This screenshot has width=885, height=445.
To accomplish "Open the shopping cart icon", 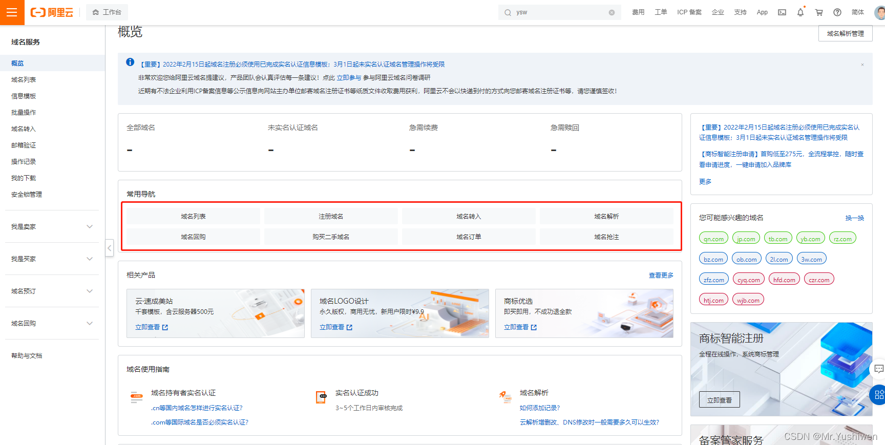I will pyautogui.click(x=818, y=12).
